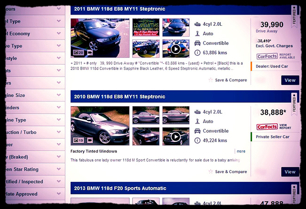The image size is (306, 209).
Task: Click 'more' link beside Factory Tinted Windows
Action: click(x=241, y=151)
